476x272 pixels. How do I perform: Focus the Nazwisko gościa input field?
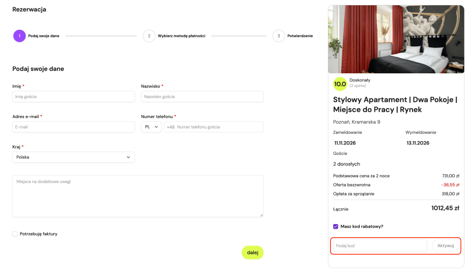pyautogui.click(x=202, y=97)
